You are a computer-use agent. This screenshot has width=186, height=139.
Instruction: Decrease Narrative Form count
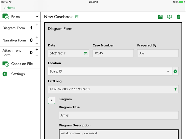[37, 43]
